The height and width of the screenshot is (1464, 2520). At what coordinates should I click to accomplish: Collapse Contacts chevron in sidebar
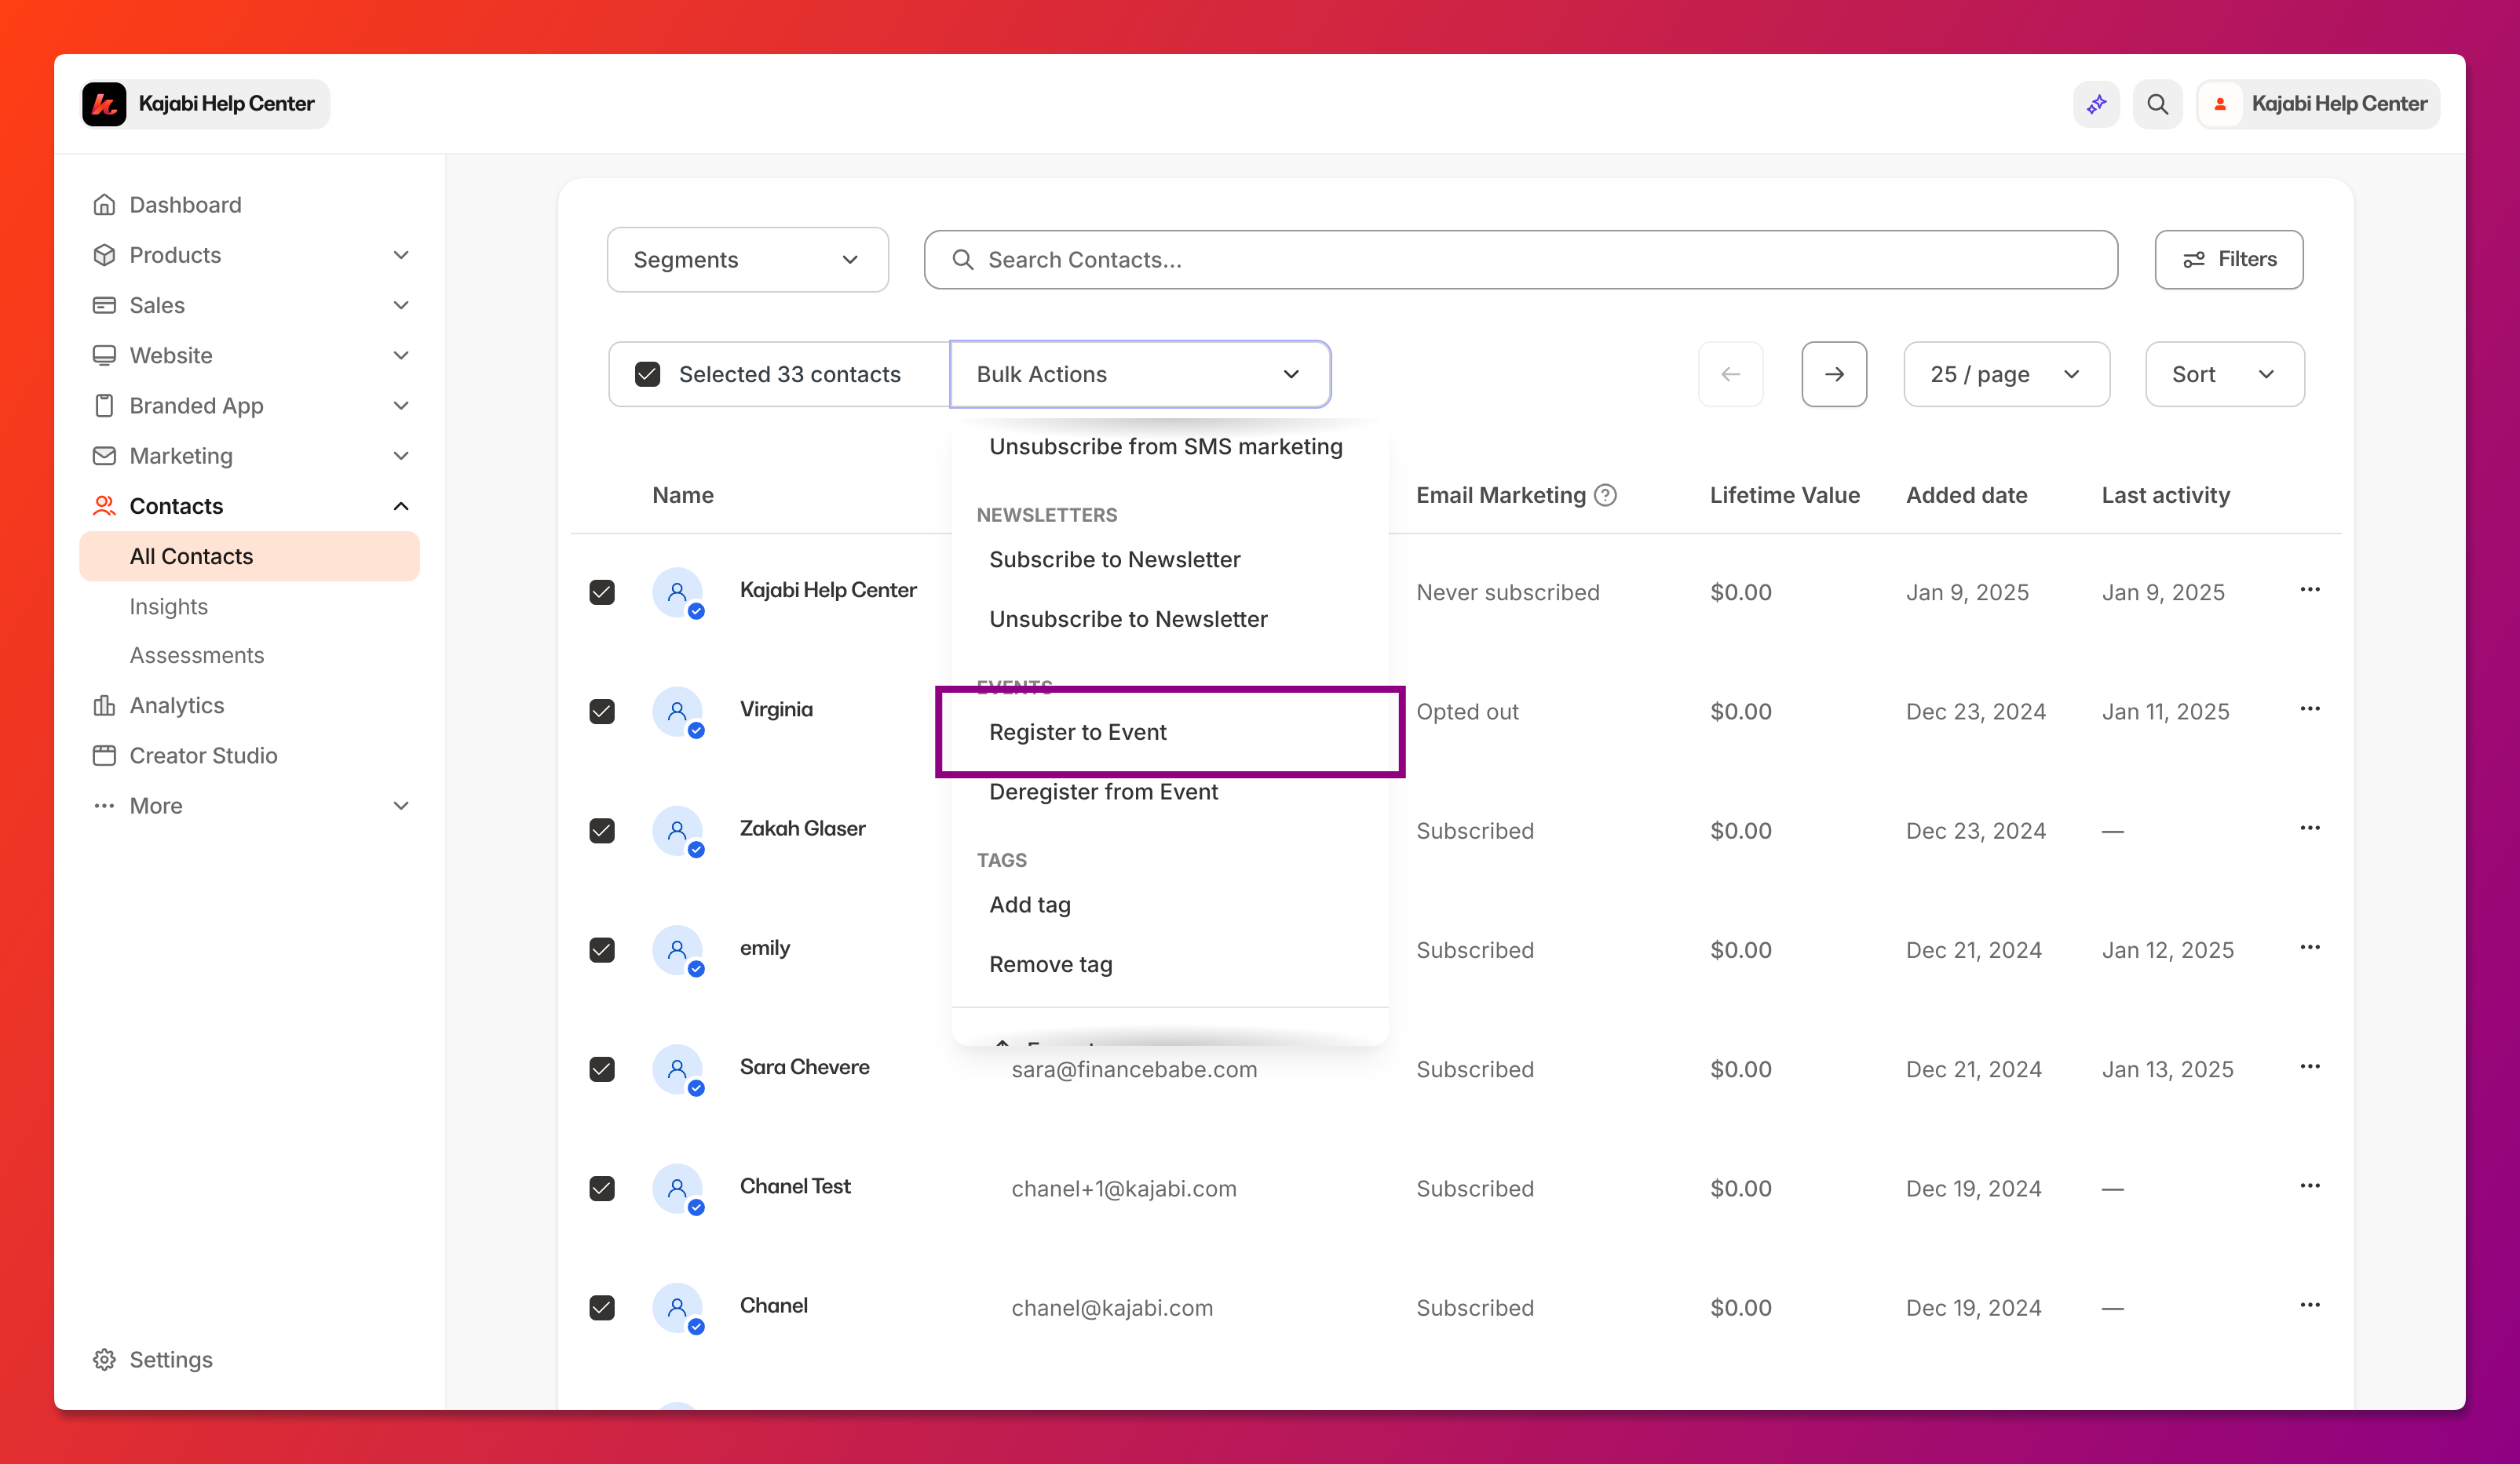click(401, 506)
